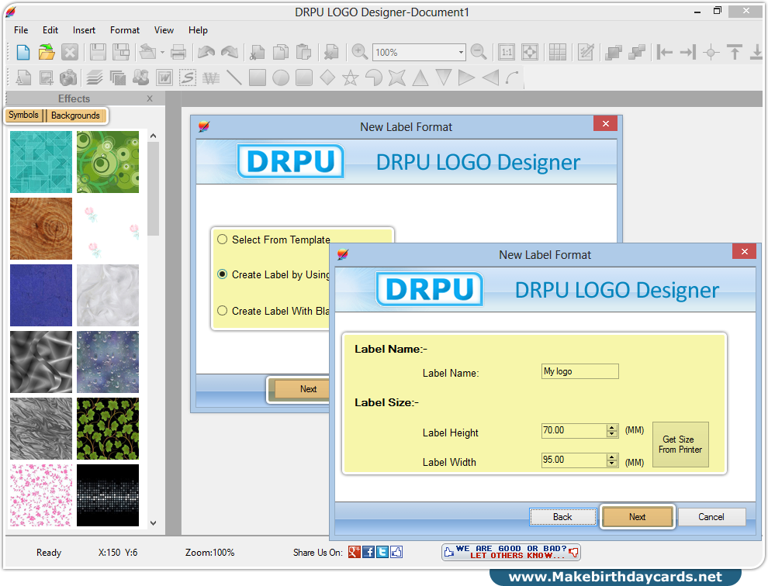Image resolution: width=768 pixels, height=586 pixels.
Task: Open the Help menu
Action: click(x=199, y=30)
